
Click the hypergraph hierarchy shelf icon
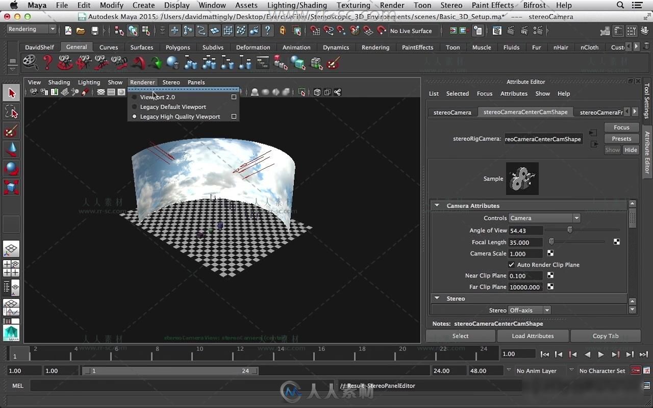coord(262,63)
